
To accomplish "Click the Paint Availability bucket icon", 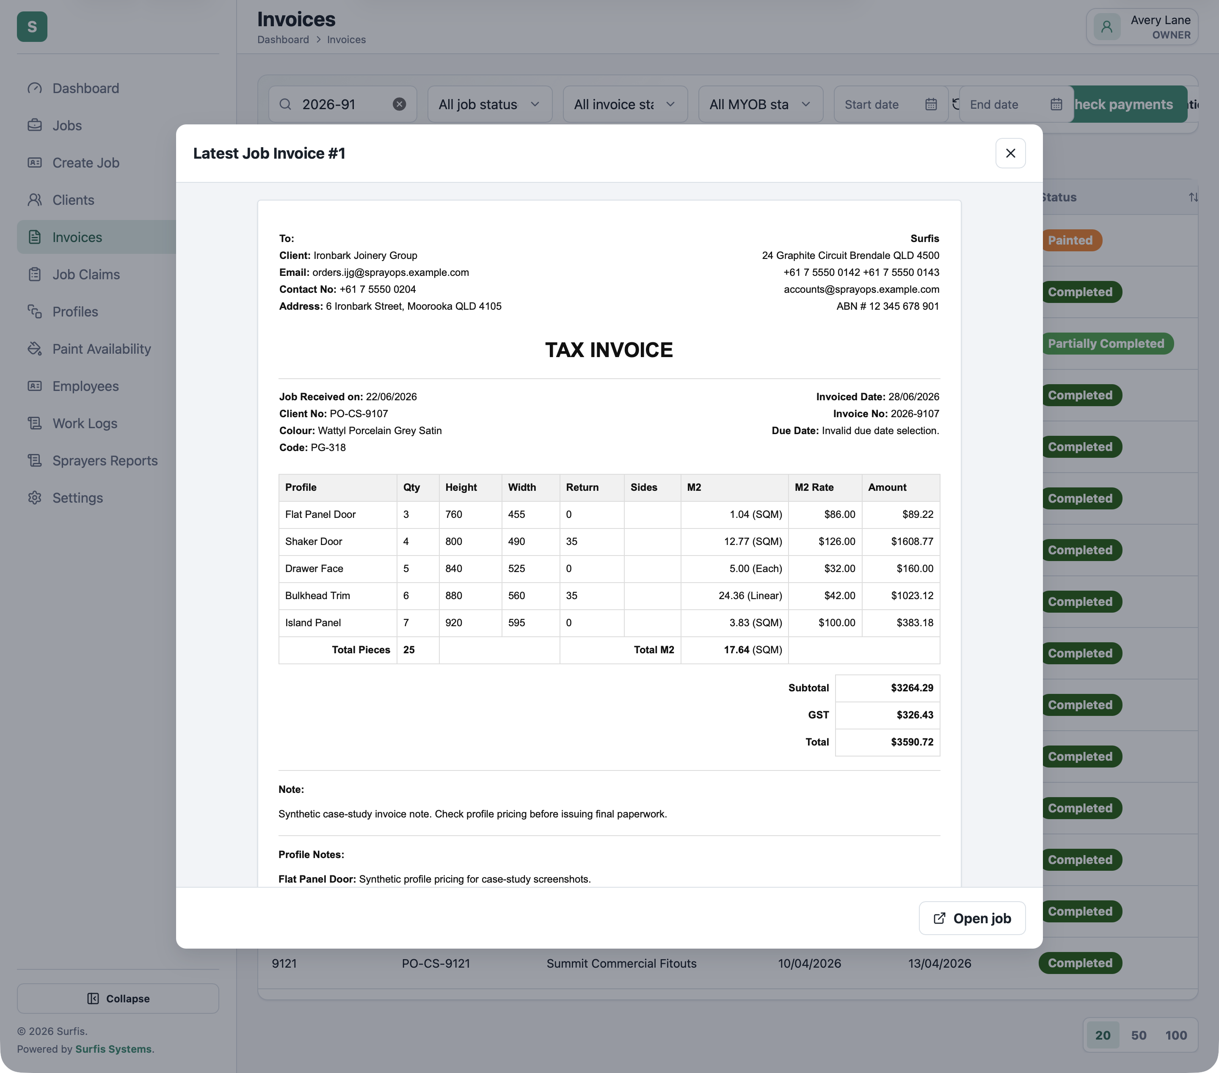I will [35, 349].
